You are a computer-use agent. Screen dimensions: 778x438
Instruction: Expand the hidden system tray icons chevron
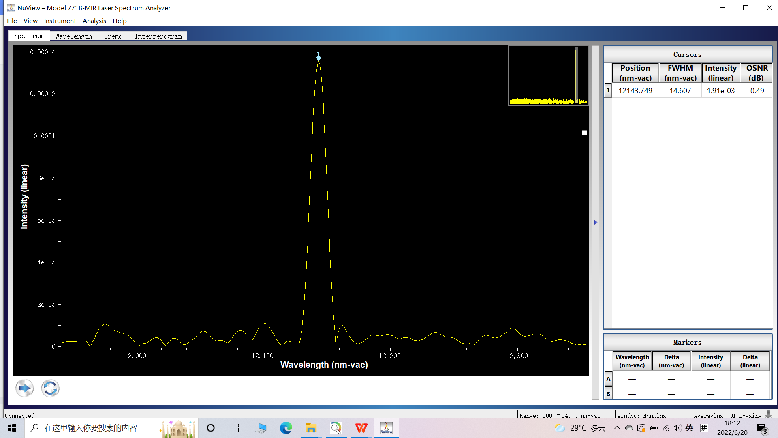[617, 428]
